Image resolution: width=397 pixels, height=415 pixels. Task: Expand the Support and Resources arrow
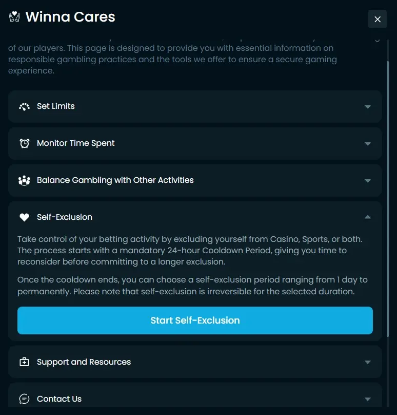click(368, 362)
